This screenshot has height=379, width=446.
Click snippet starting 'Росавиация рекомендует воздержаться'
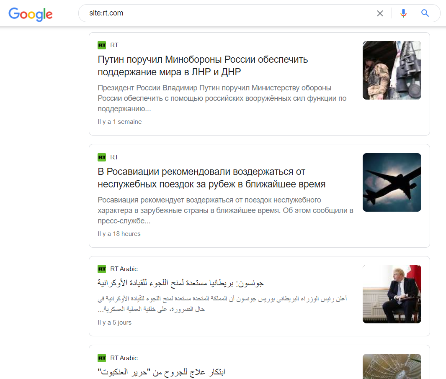click(x=225, y=210)
